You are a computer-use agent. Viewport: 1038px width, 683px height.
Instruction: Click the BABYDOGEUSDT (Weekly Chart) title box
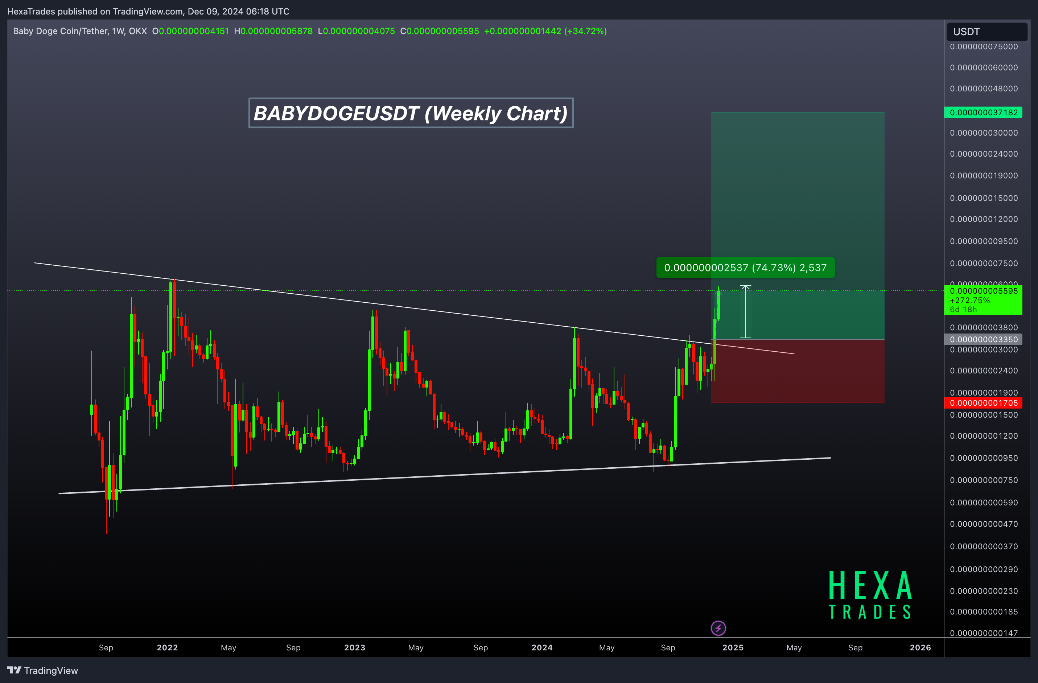411,113
